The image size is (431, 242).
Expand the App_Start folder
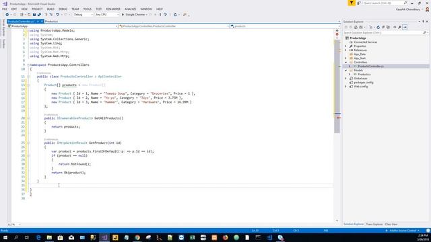pyautogui.click(x=345, y=58)
